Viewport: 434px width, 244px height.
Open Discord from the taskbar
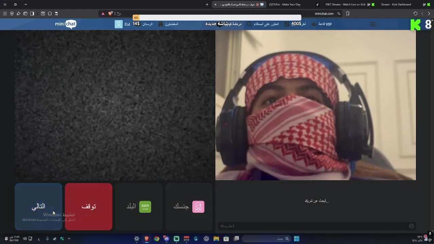[166, 239]
